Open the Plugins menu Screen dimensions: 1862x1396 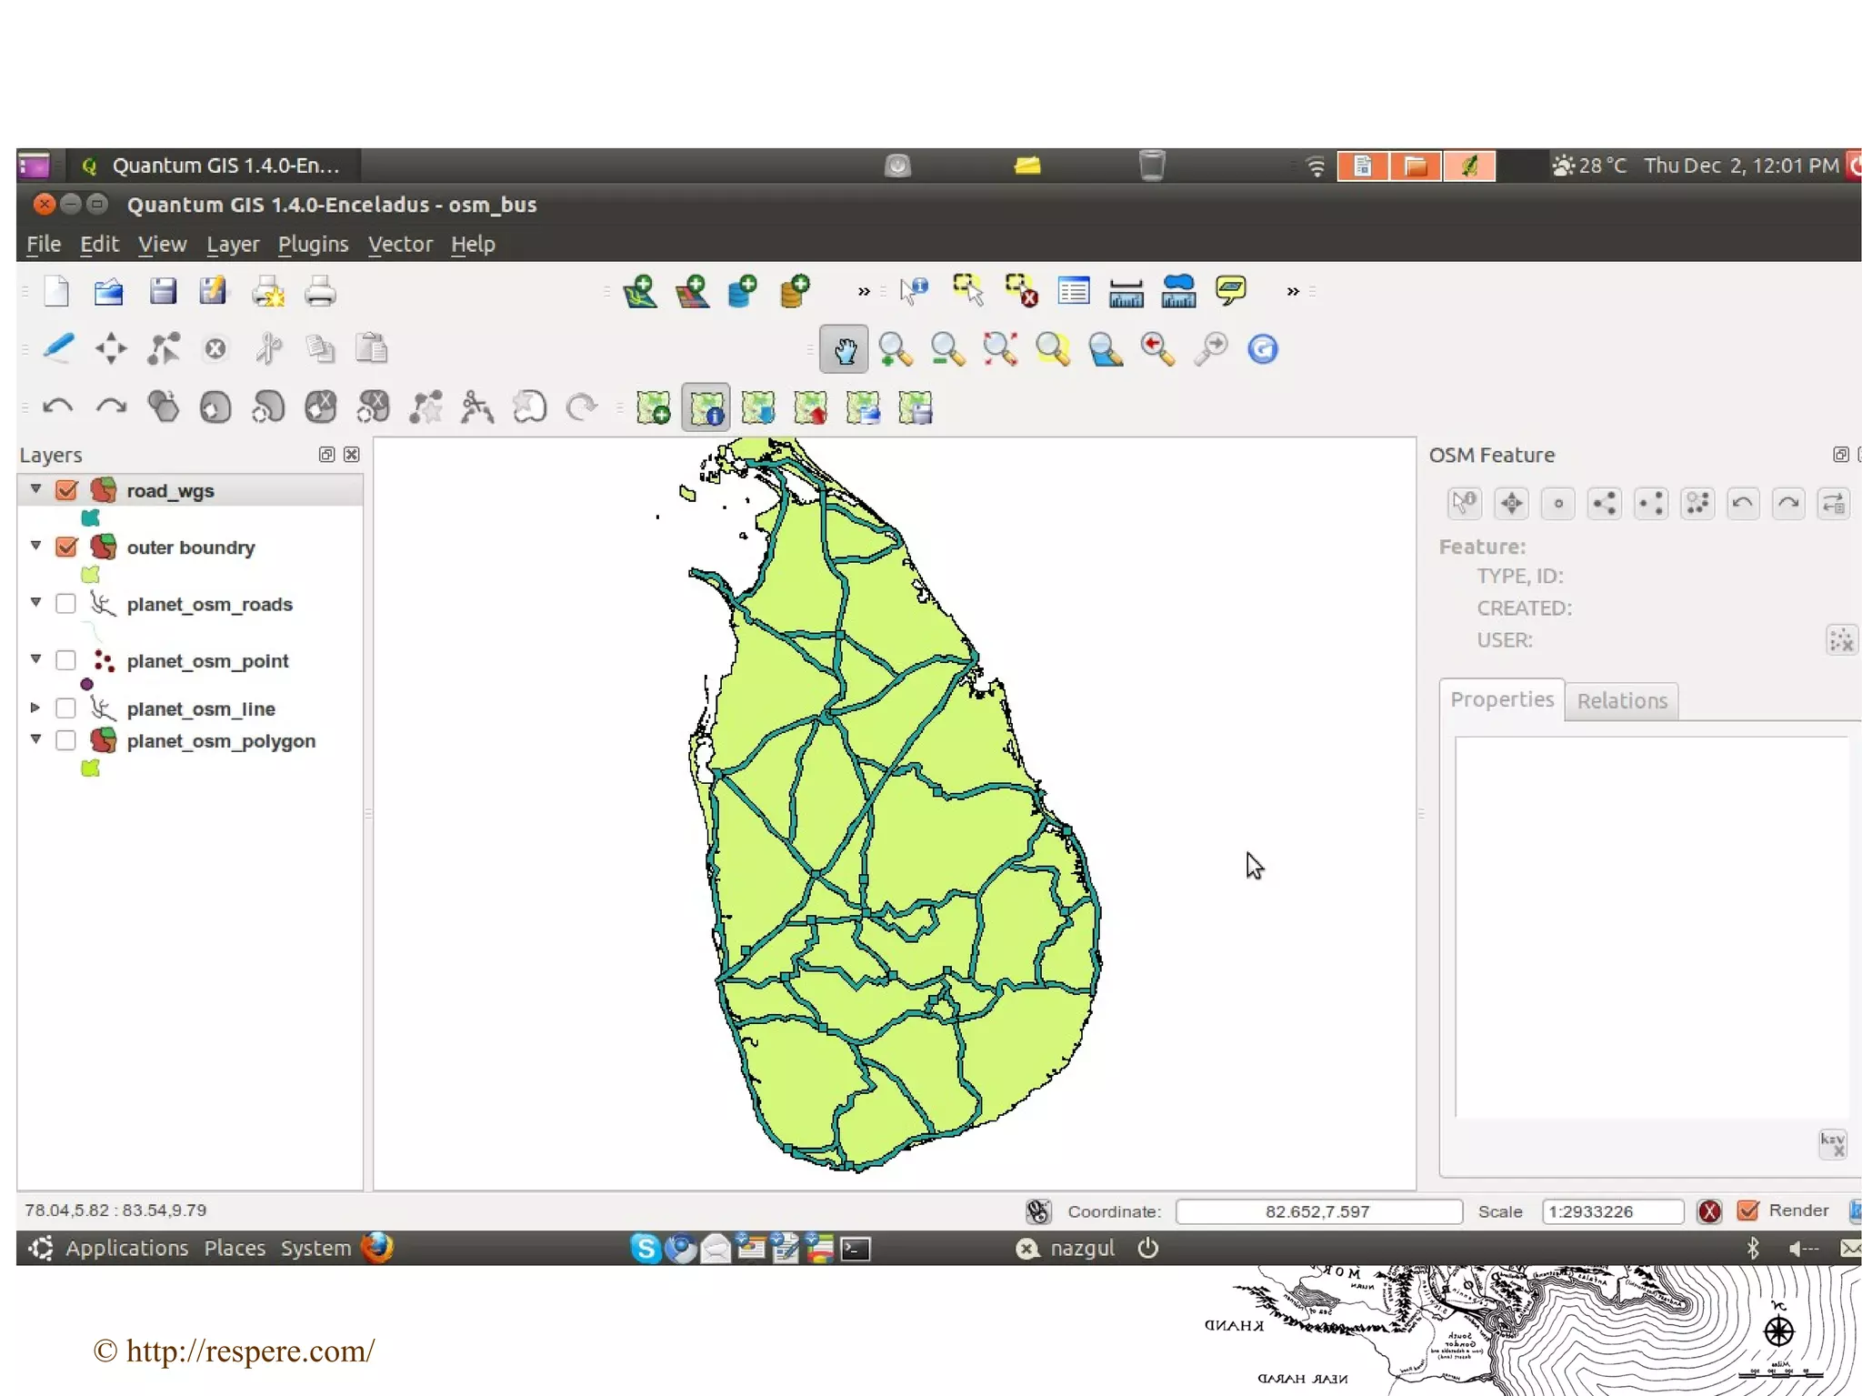[313, 245]
